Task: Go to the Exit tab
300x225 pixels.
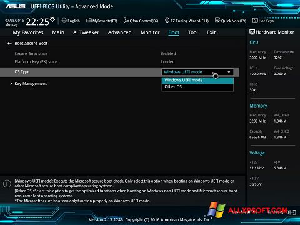Action: tap(211, 32)
